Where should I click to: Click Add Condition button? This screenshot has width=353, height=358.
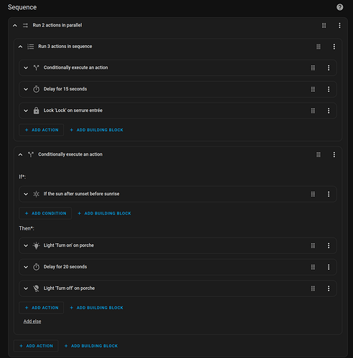click(45, 213)
